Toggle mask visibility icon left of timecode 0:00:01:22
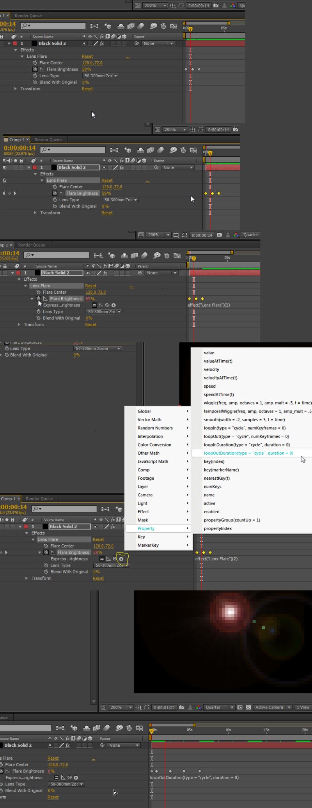The width and height of the screenshot is (312, 808). tap(147, 707)
